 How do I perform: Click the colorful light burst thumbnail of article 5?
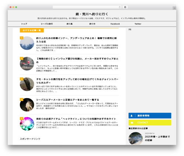27,124
